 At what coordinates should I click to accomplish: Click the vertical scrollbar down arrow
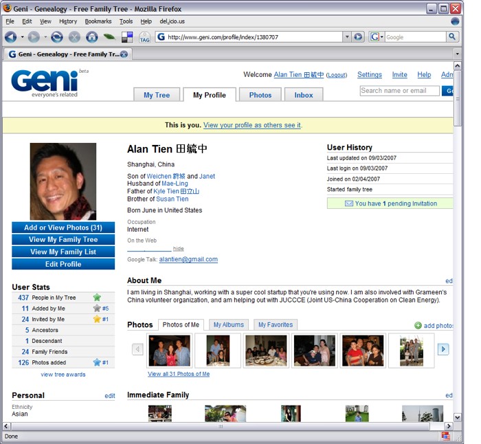point(458,417)
